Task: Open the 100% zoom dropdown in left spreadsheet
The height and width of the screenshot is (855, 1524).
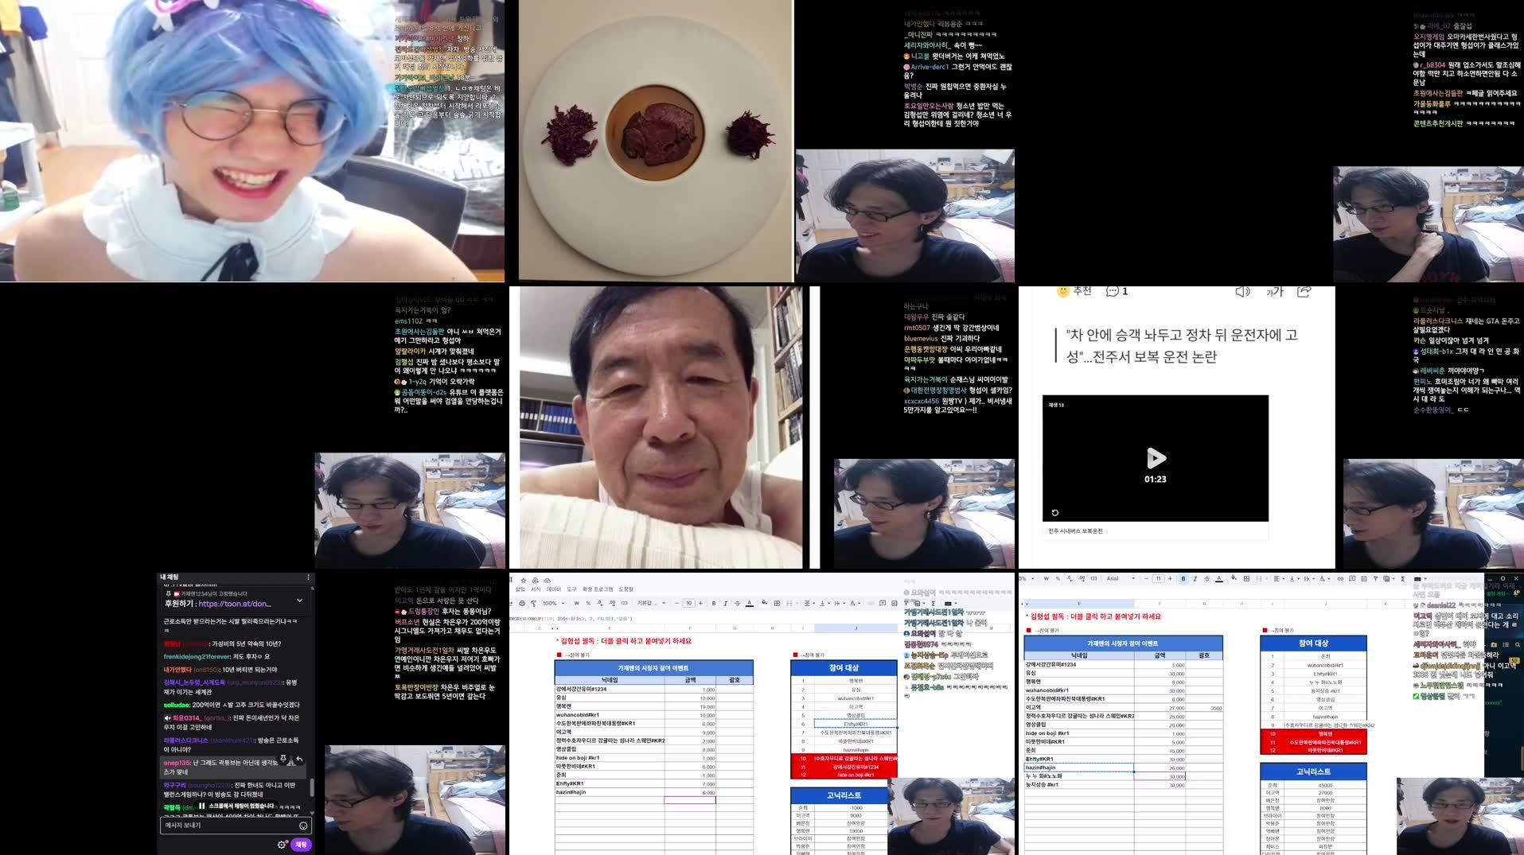Action: (552, 604)
